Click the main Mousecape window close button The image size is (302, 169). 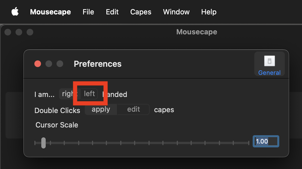click(x=8, y=32)
